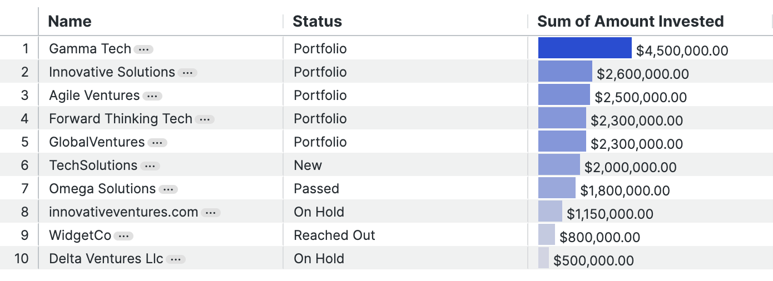Open the Delta Ventures Llc record name
Image resolution: width=773 pixels, height=281 pixels.
106,259
